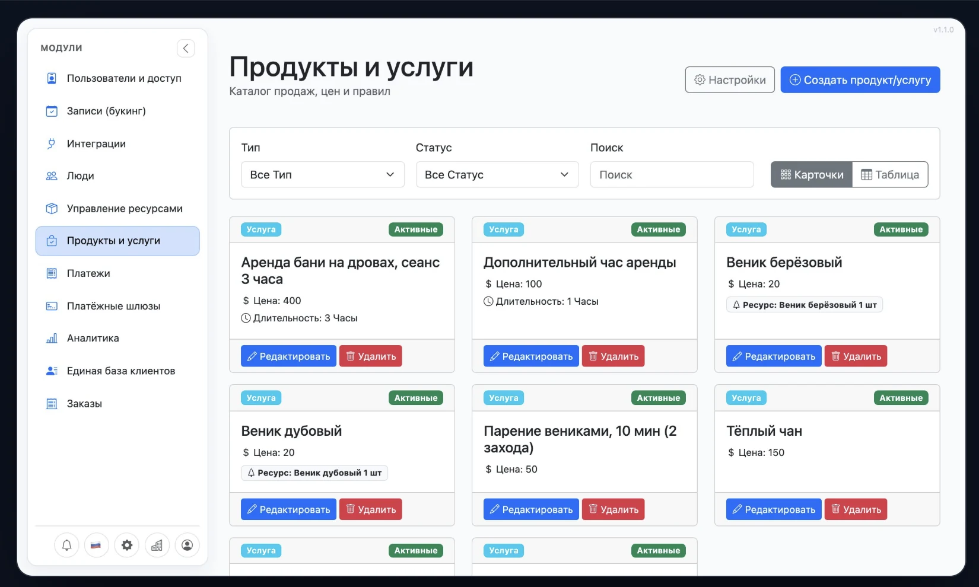This screenshot has height=587, width=979.
Task: Click the Люди people icon
Action: coord(52,176)
